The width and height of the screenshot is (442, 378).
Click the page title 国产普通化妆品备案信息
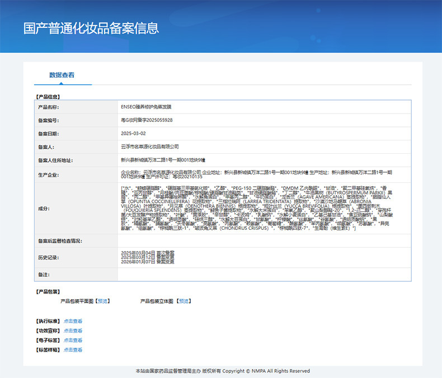(91, 29)
